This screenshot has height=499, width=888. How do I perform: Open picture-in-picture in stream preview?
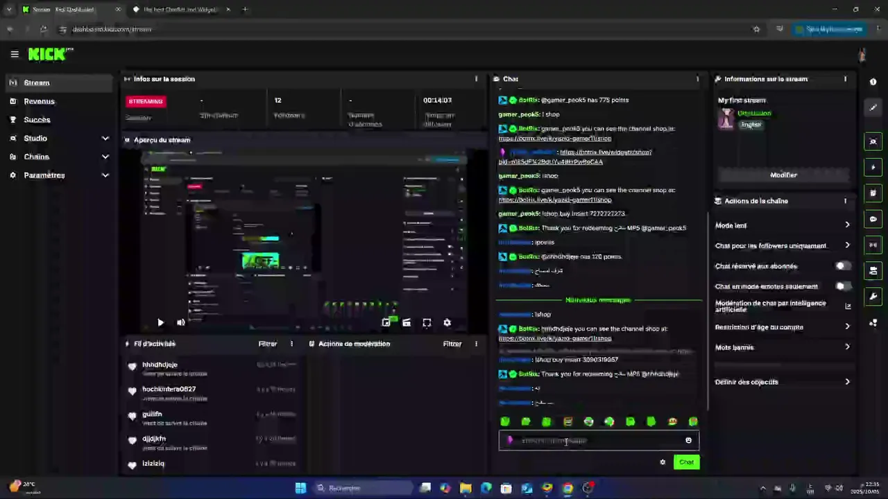[386, 322]
